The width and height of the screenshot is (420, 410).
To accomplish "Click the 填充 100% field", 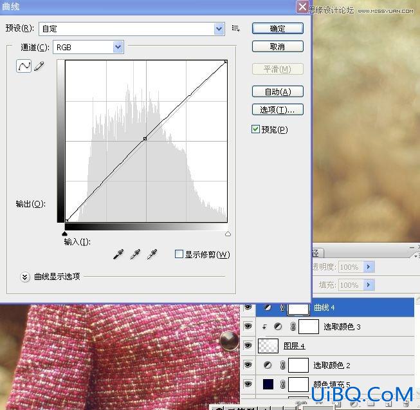I will tap(351, 284).
